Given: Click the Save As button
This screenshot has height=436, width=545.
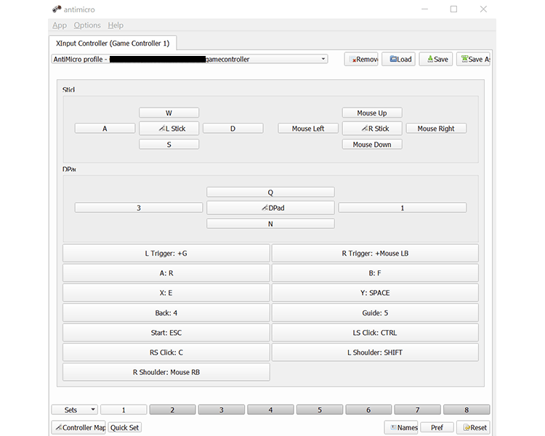Looking at the screenshot, I should (473, 59).
